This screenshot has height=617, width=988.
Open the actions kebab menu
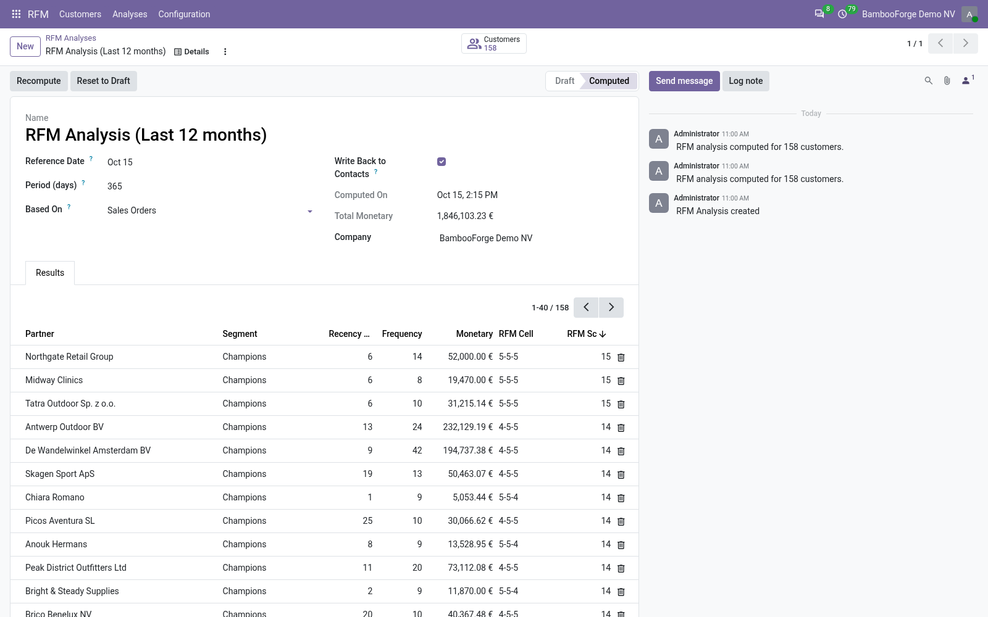coord(225,52)
